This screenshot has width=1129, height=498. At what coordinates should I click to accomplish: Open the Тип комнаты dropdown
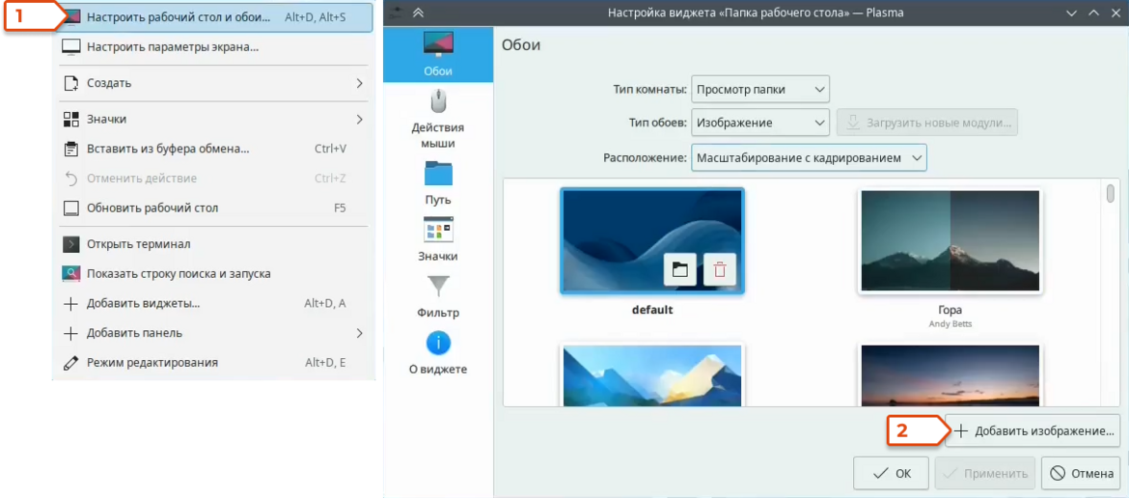(x=760, y=89)
